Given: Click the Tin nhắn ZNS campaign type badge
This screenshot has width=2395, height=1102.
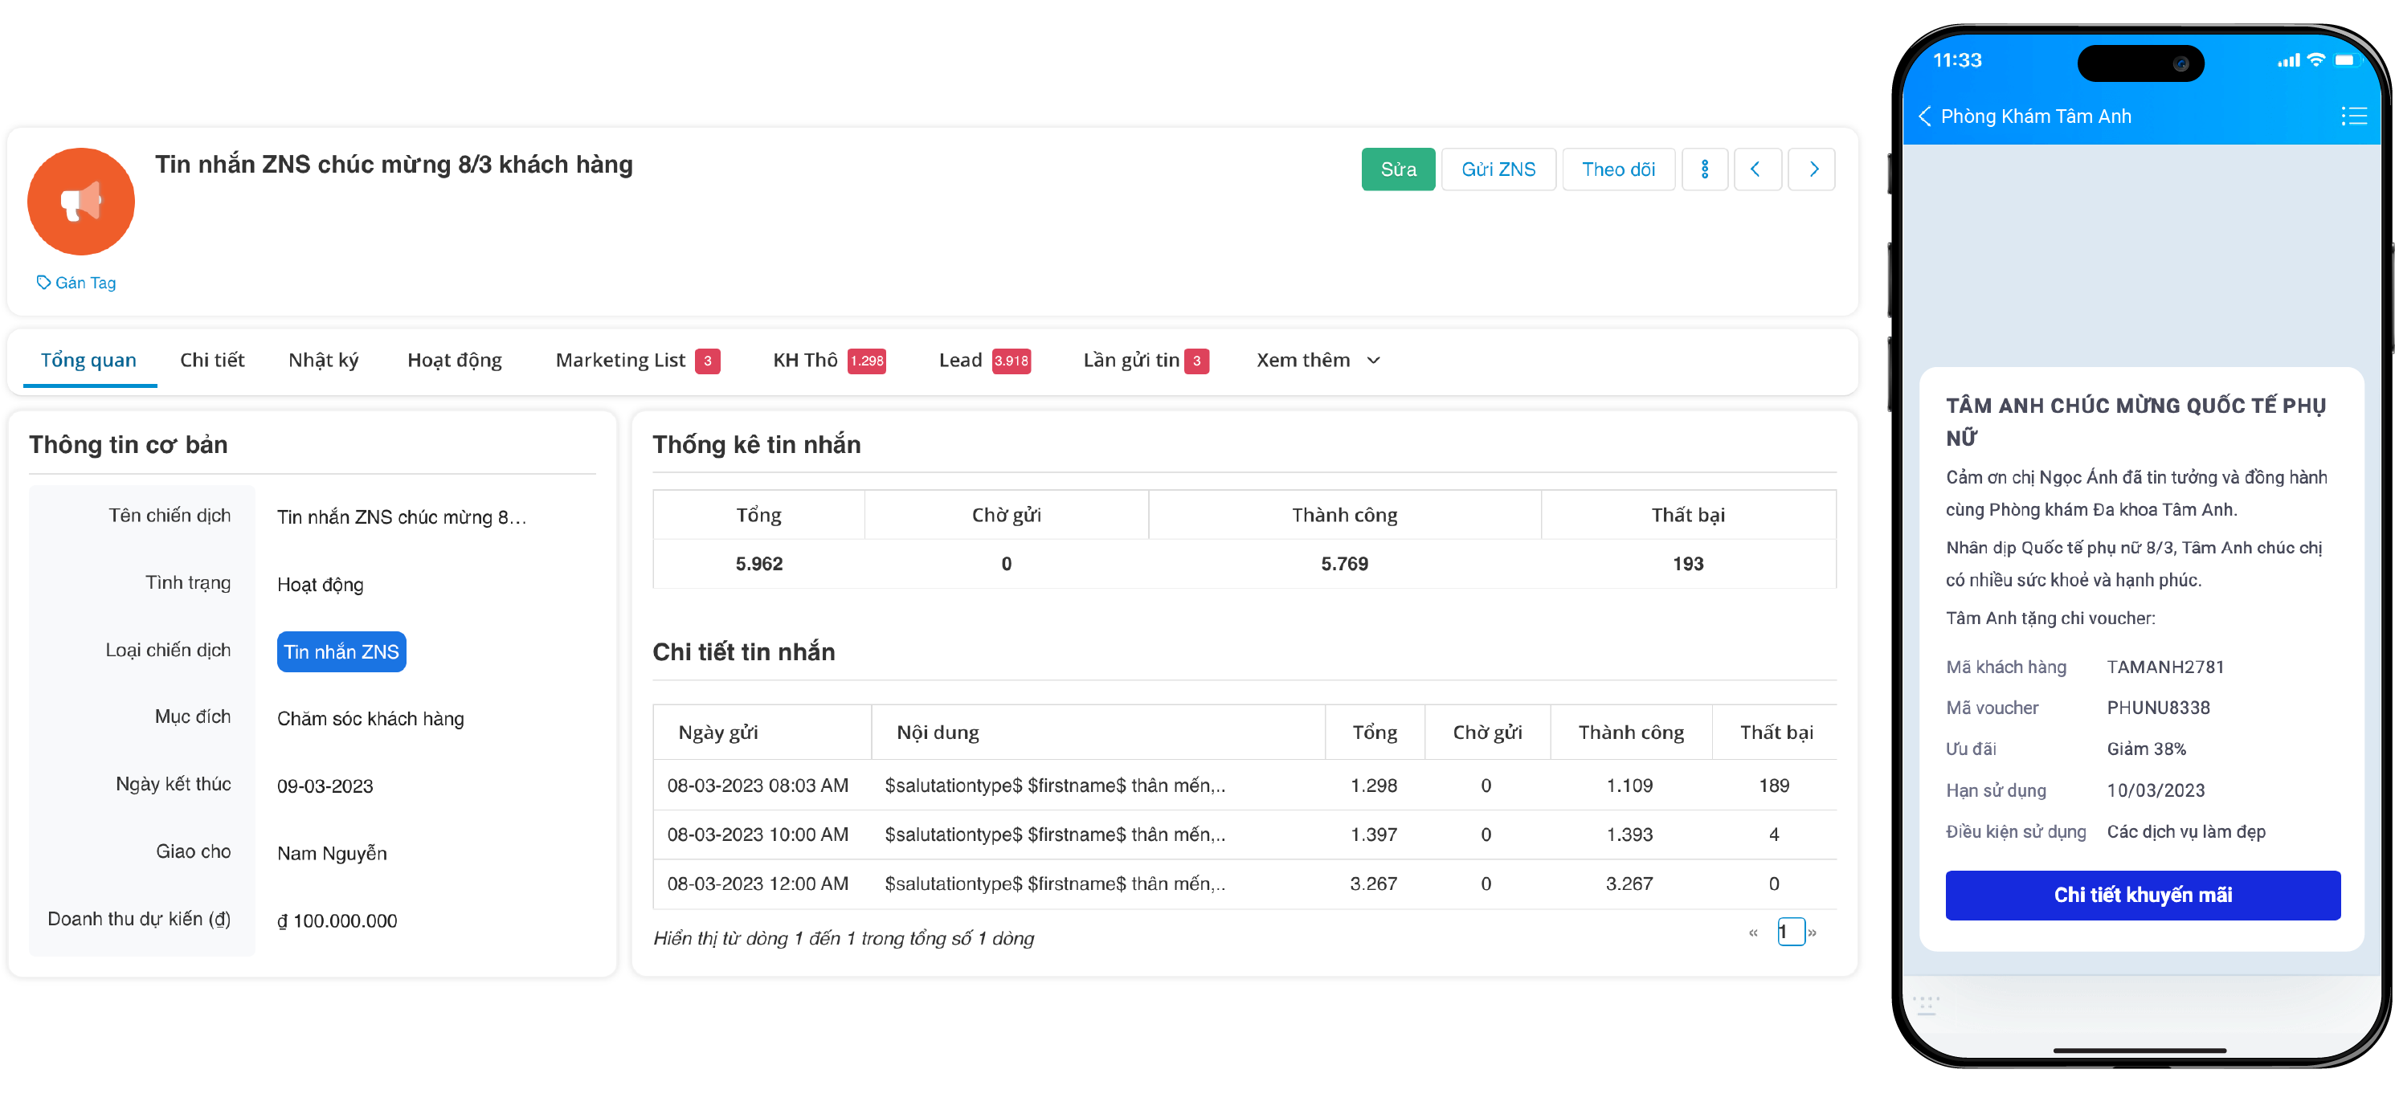Looking at the screenshot, I should click(341, 651).
